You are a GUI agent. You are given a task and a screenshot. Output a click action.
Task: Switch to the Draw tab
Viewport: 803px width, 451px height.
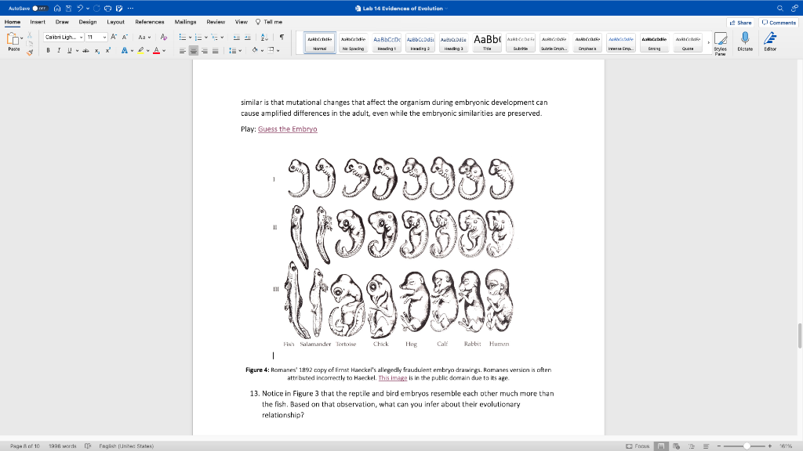pos(62,22)
